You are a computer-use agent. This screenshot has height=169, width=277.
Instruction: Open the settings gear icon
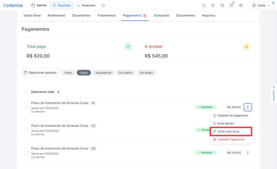click(x=241, y=5)
